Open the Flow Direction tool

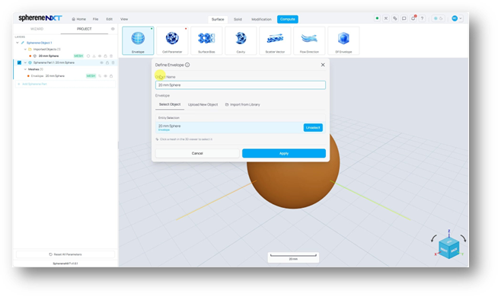click(309, 40)
